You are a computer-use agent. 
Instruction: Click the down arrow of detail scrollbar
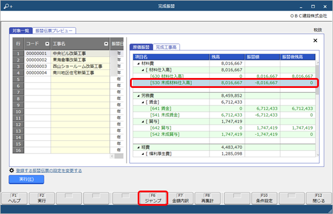pyautogui.click(x=318, y=155)
